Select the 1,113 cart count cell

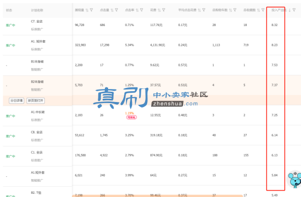(216, 45)
